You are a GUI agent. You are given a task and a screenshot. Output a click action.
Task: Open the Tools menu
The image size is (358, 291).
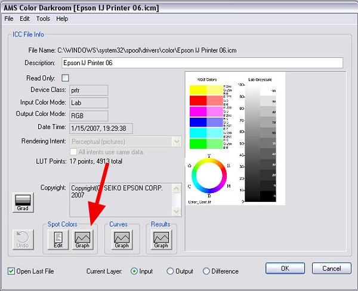(x=43, y=19)
